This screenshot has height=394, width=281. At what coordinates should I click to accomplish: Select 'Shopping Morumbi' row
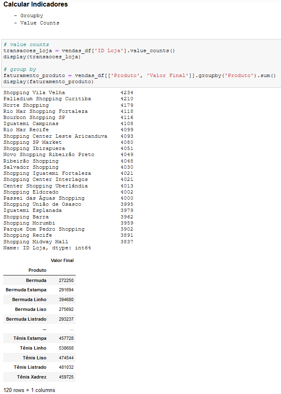[x=68, y=223]
